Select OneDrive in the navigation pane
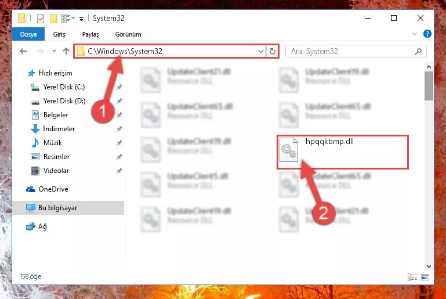 [x=53, y=189]
